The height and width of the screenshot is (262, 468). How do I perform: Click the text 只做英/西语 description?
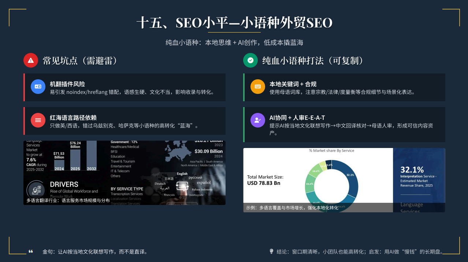(125, 126)
